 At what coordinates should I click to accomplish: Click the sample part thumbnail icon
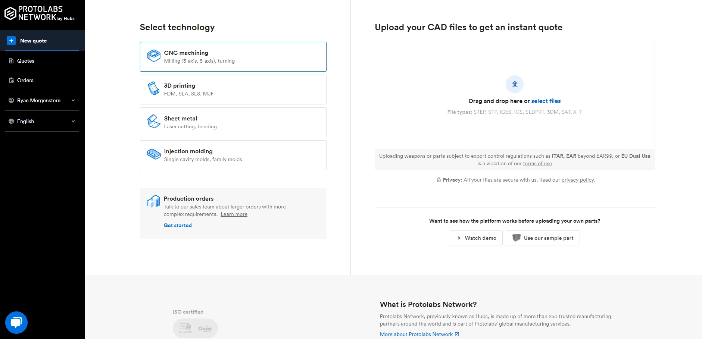517,238
